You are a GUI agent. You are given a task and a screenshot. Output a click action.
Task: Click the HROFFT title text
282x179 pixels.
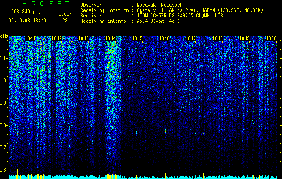[x=46, y=4]
